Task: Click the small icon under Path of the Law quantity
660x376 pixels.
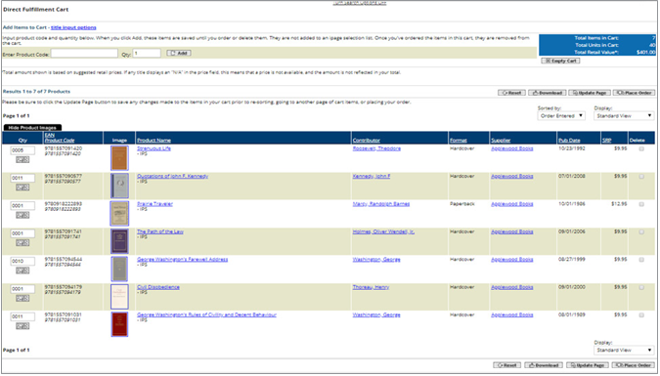Action: (22, 242)
